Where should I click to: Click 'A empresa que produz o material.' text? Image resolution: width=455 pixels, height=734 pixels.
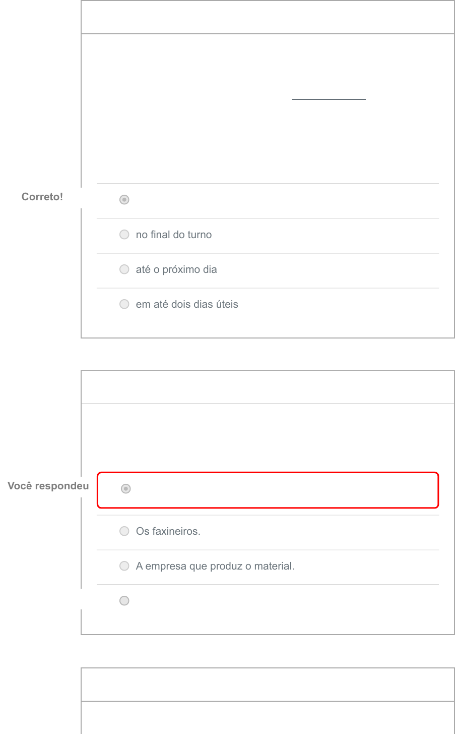215,566
